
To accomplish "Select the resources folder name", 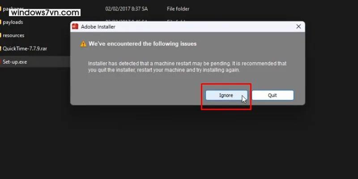I will point(13,35).
